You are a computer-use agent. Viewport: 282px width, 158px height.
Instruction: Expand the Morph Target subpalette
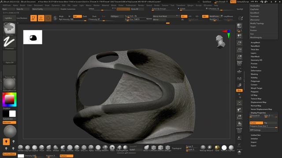point(256,88)
